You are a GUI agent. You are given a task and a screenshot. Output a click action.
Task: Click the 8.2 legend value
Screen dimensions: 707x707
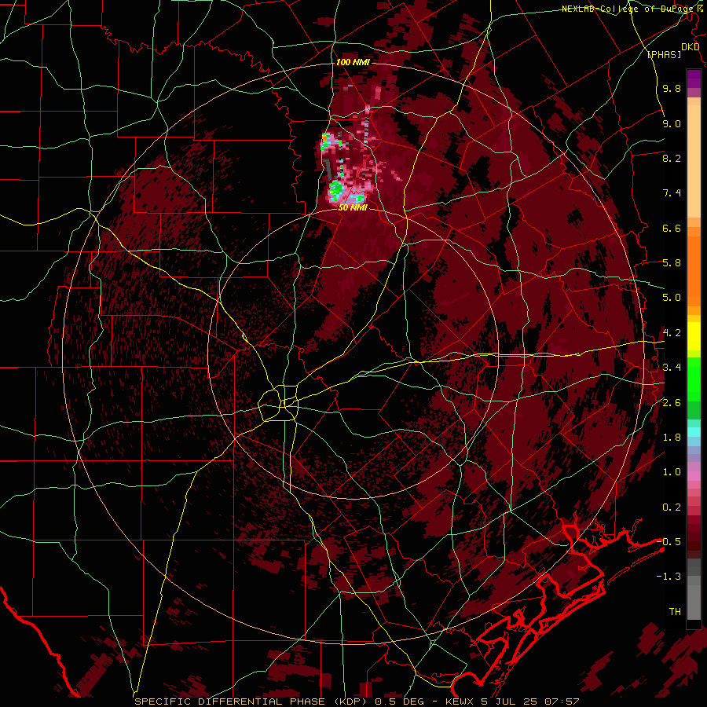click(672, 158)
